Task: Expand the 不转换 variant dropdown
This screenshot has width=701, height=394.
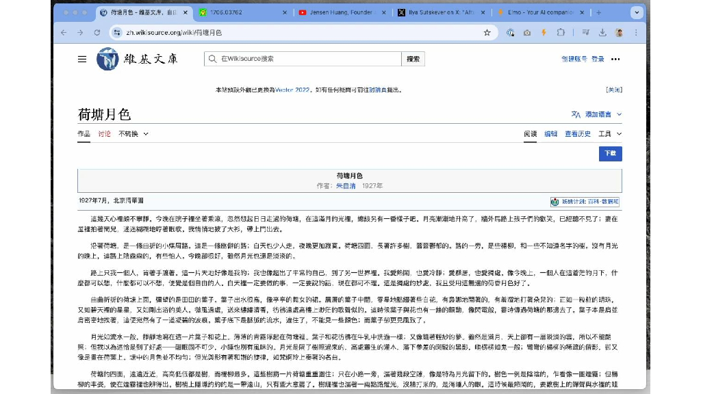Action: point(133,133)
